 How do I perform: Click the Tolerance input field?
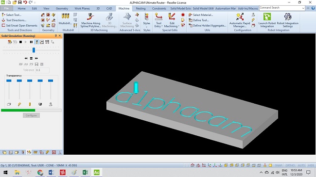(42, 70)
